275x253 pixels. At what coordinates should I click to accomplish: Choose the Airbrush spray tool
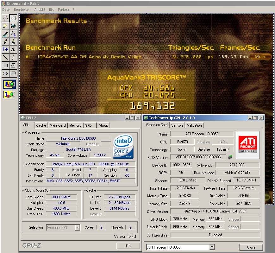5,50
